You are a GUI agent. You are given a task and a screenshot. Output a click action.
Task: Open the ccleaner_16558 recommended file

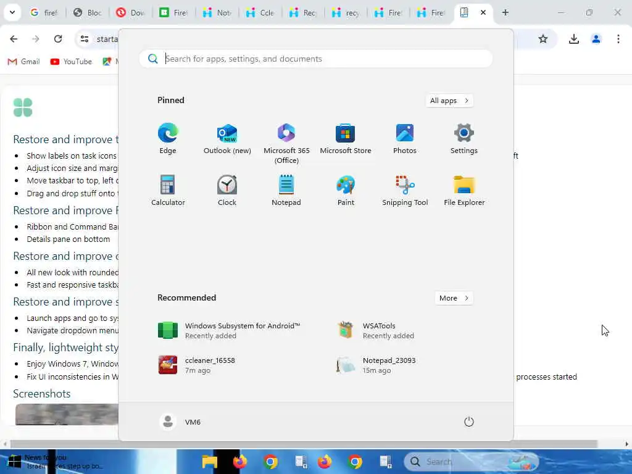[197, 365]
